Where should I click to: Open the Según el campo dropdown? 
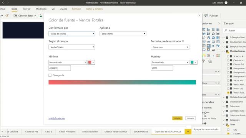(x=72, y=47)
